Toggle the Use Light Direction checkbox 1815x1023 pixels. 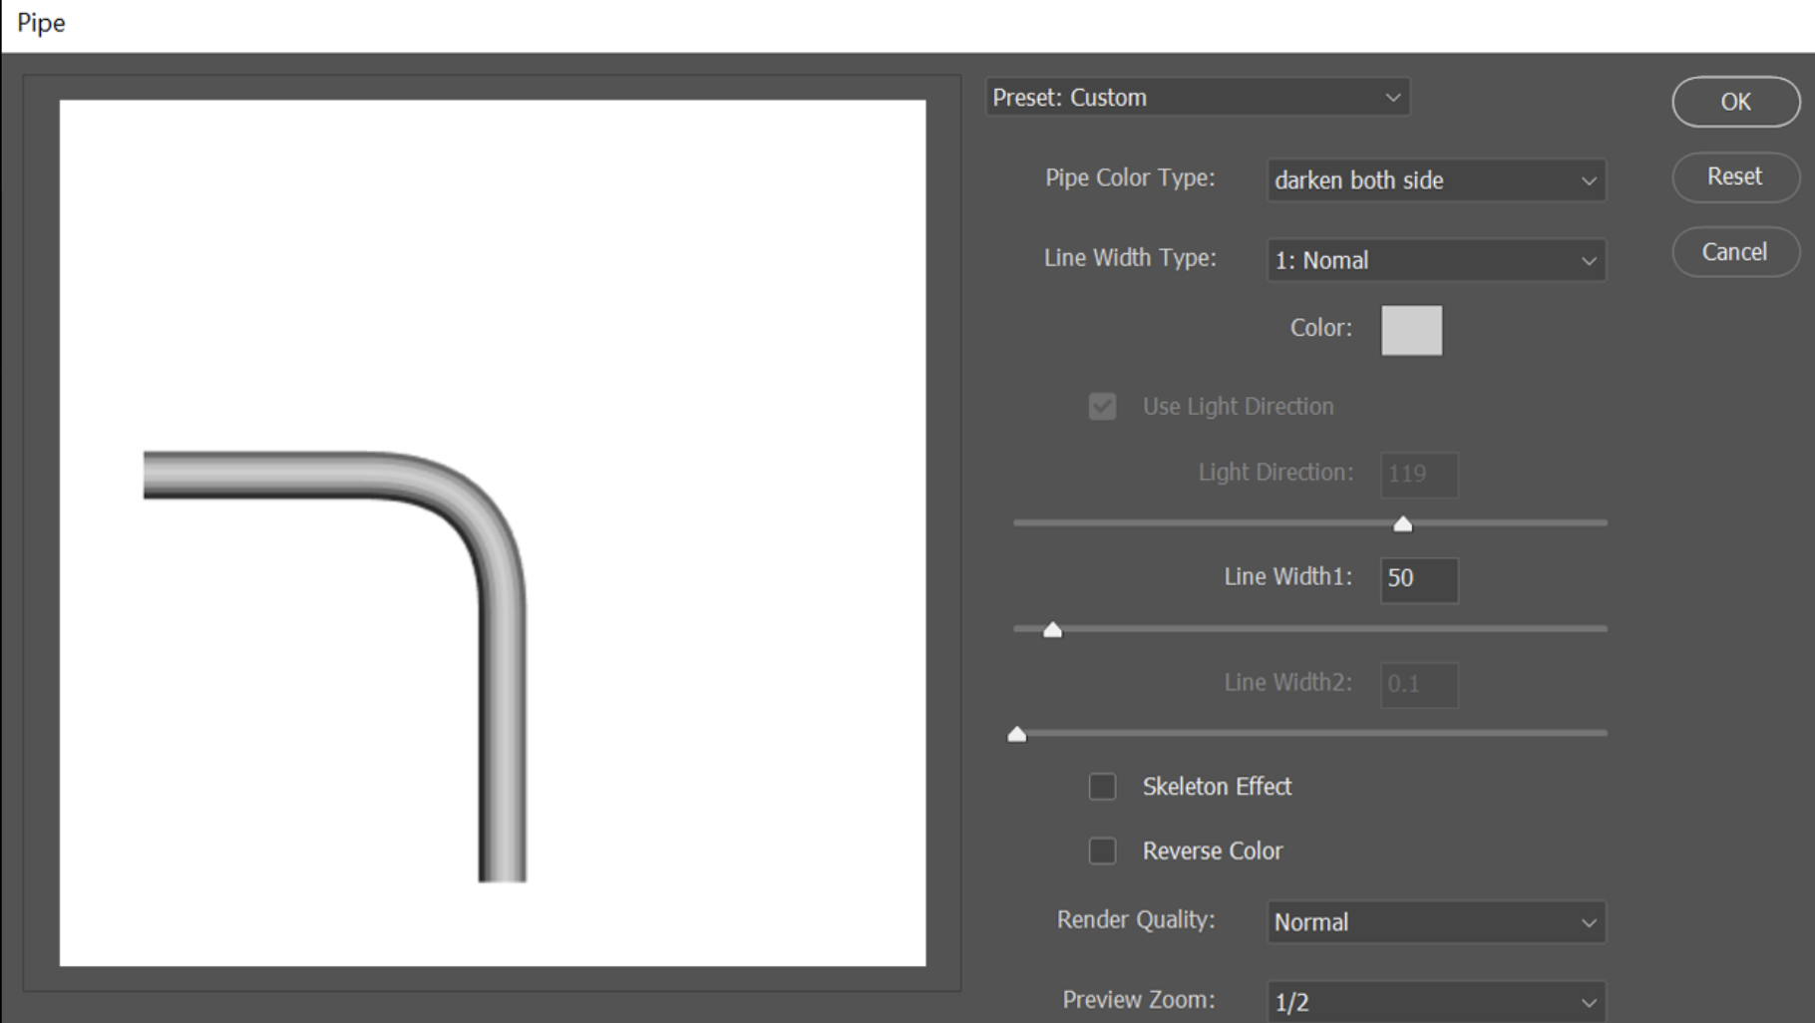tap(1102, 407)
